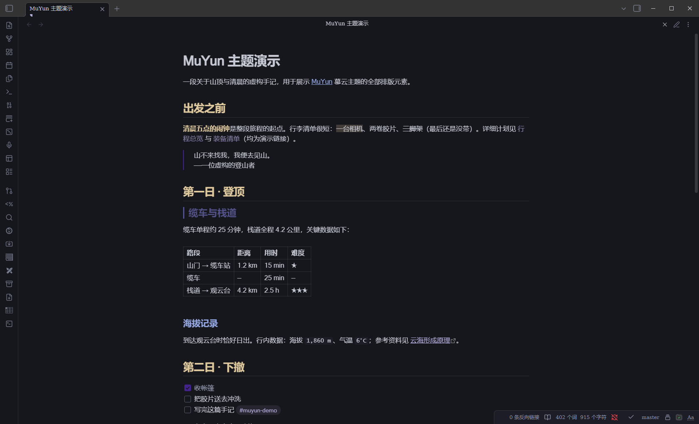The width and height of the screenshot is (699, 424).
Task: Click the centered note title in header
Action: (347, 24)
